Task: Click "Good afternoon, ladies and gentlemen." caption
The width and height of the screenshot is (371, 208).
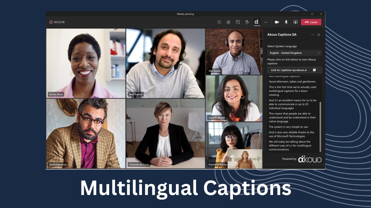Action: (x=293, y=82)
